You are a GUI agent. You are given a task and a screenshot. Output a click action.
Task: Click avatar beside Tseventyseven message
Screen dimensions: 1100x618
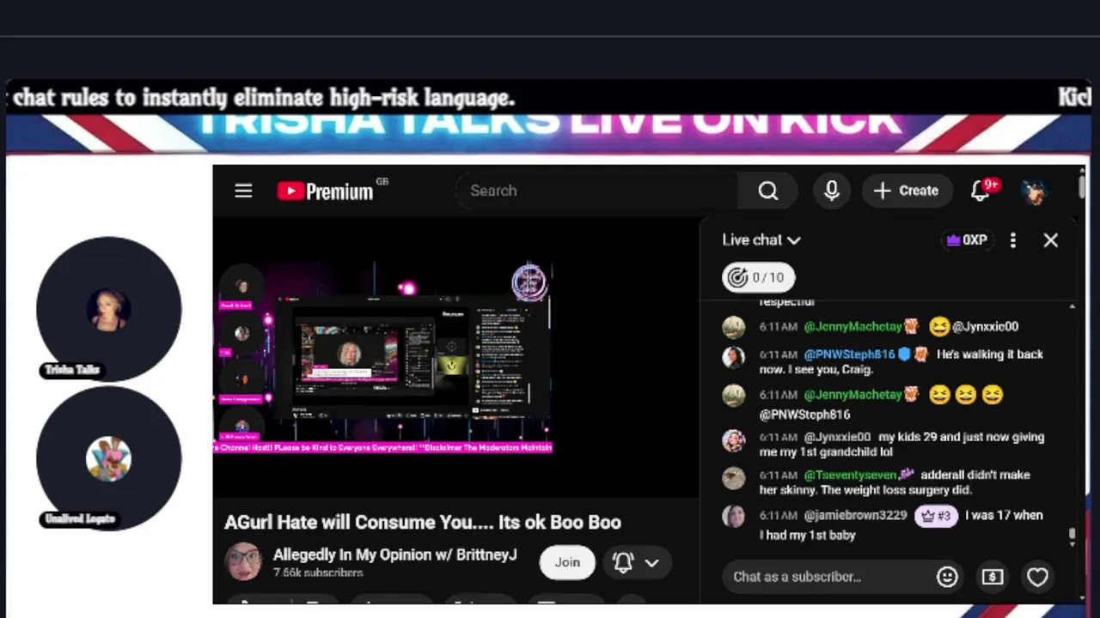[x=734, y=478]
